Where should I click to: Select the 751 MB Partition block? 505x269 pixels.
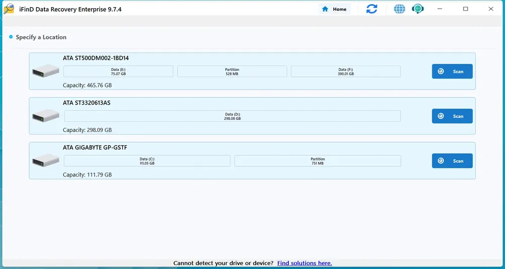click(318, 161)
